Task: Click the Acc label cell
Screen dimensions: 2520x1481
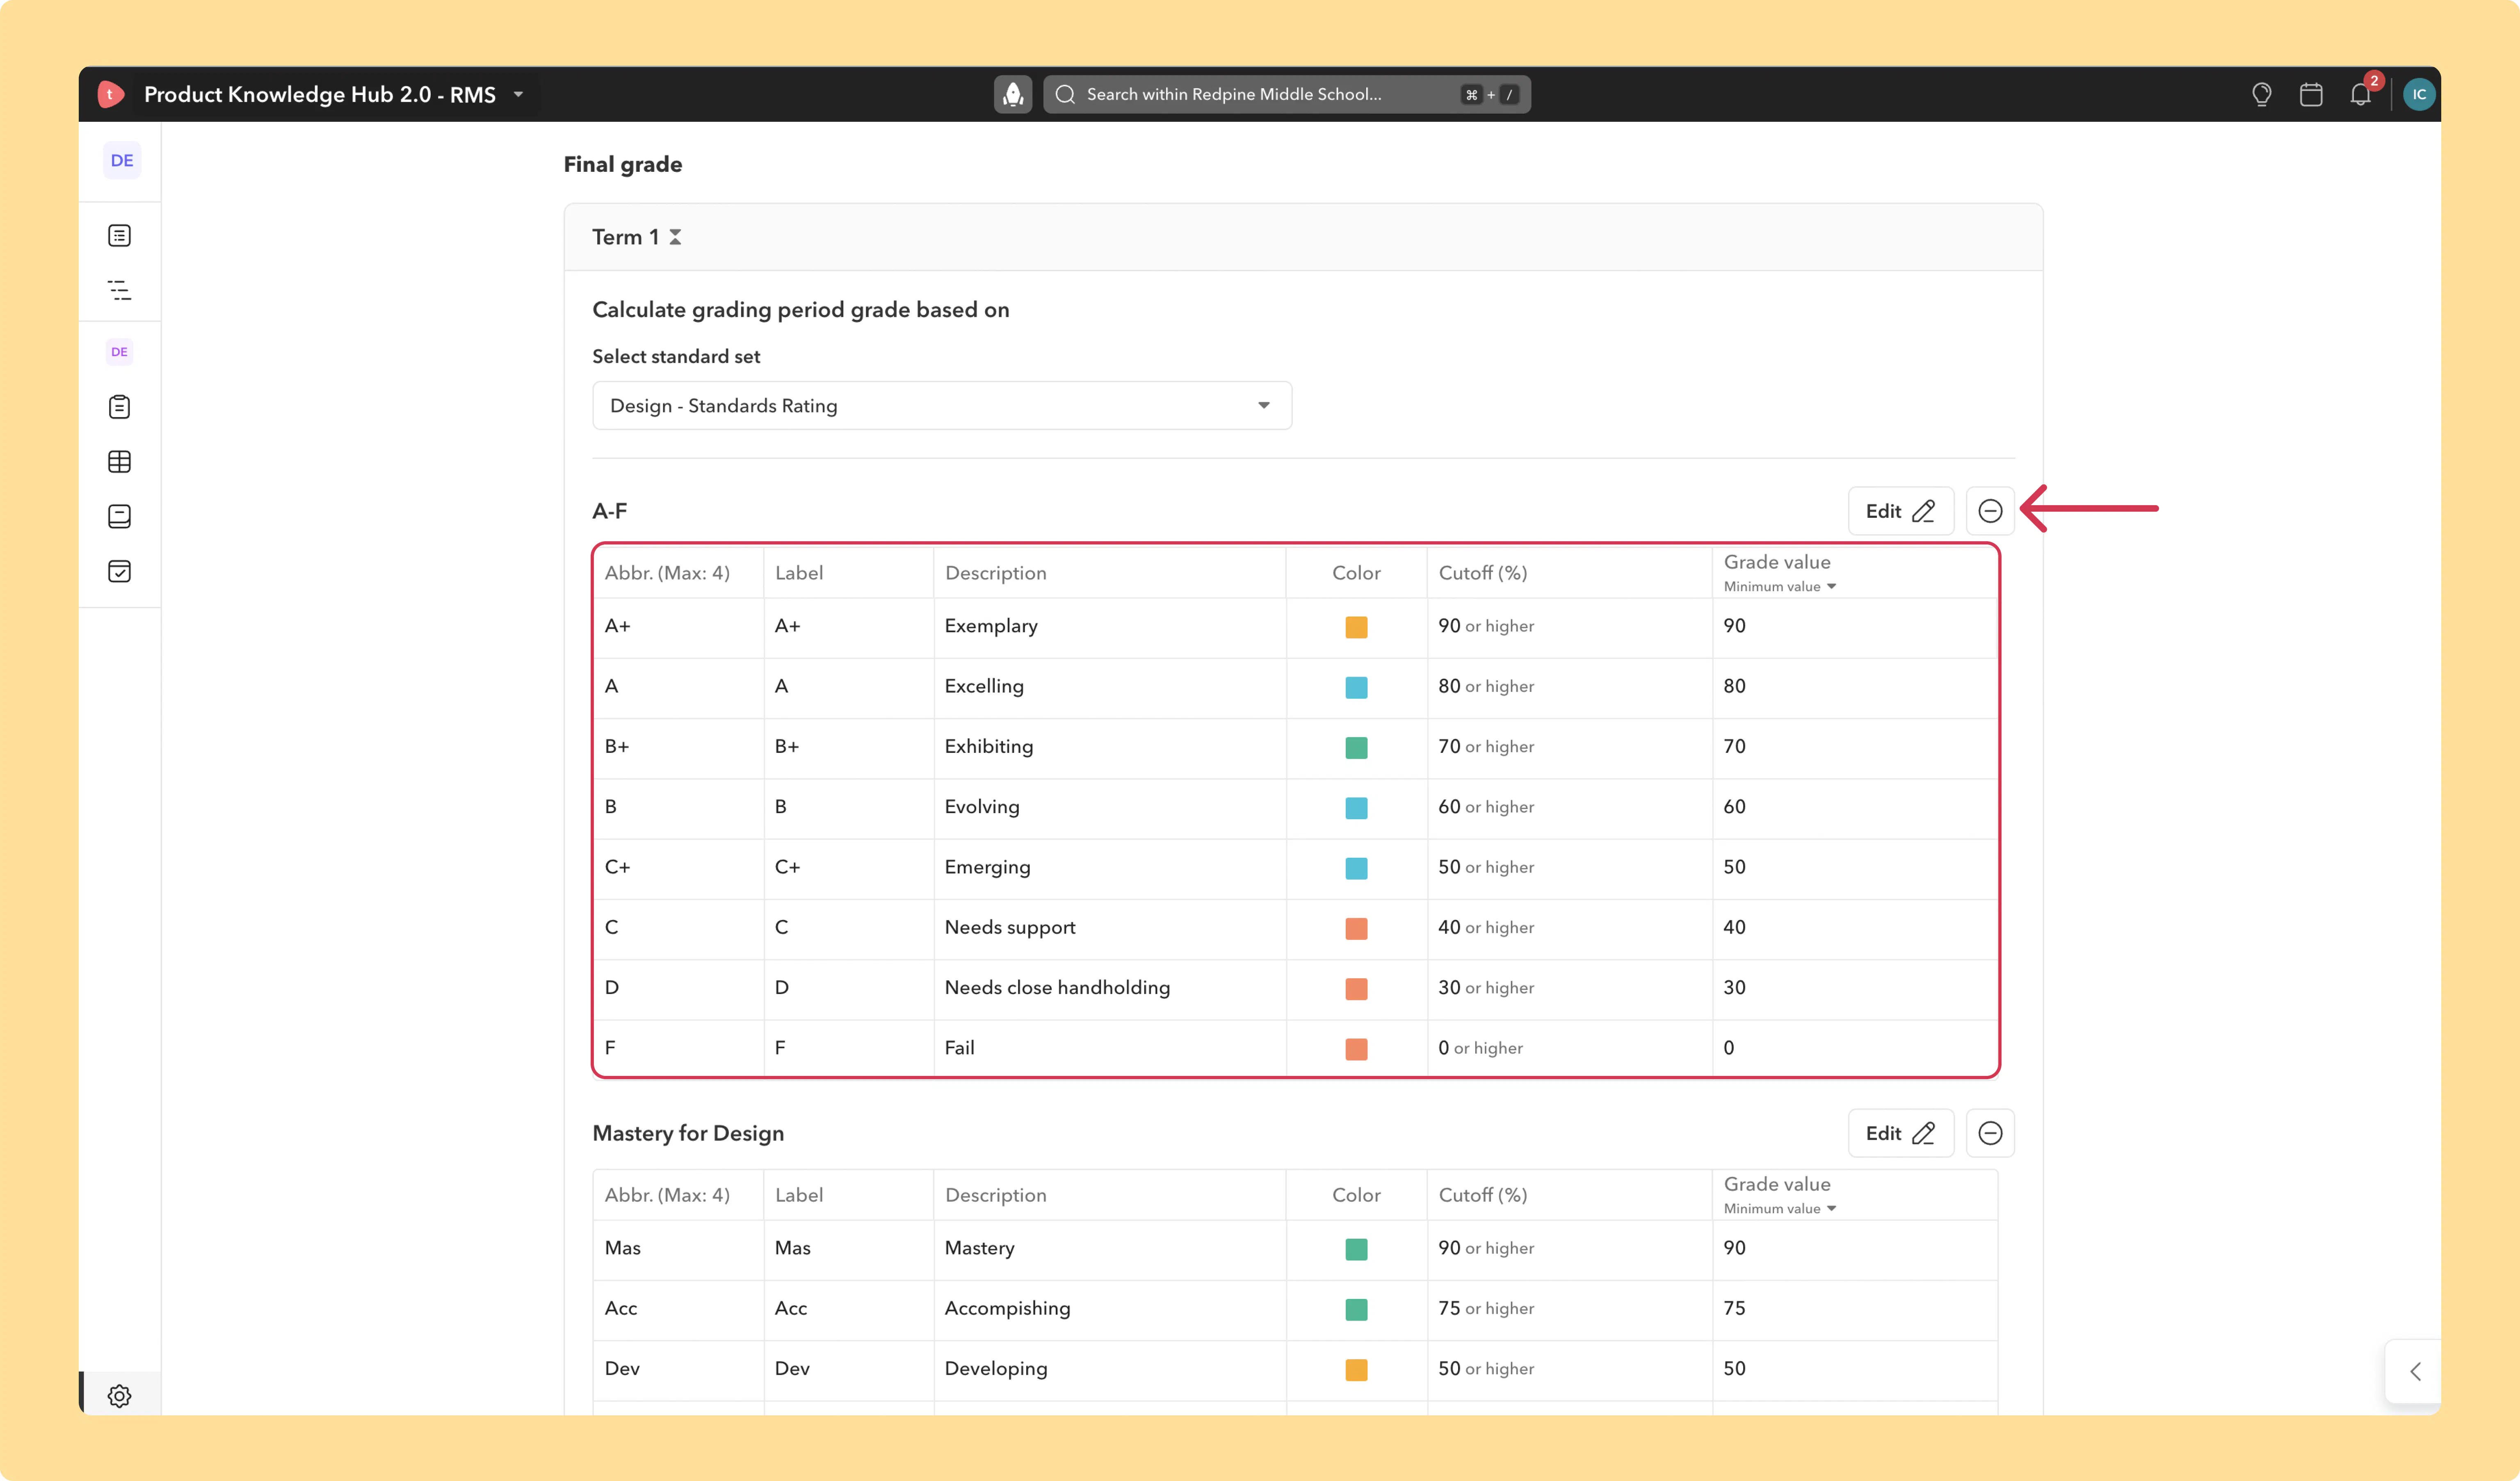Action: [849, 1309]
